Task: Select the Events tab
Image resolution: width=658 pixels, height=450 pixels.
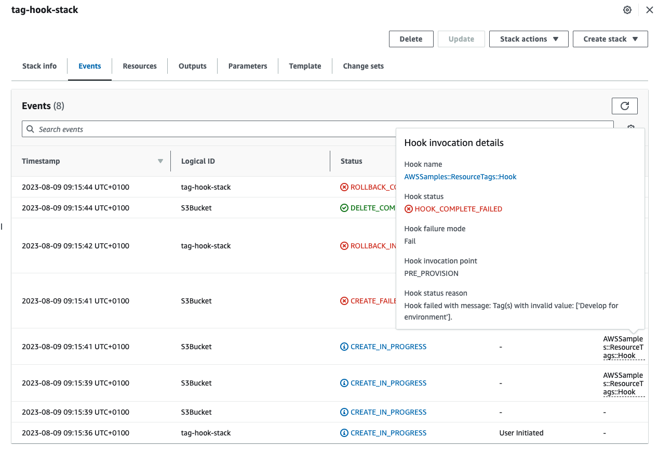Action: click(90, 66)
